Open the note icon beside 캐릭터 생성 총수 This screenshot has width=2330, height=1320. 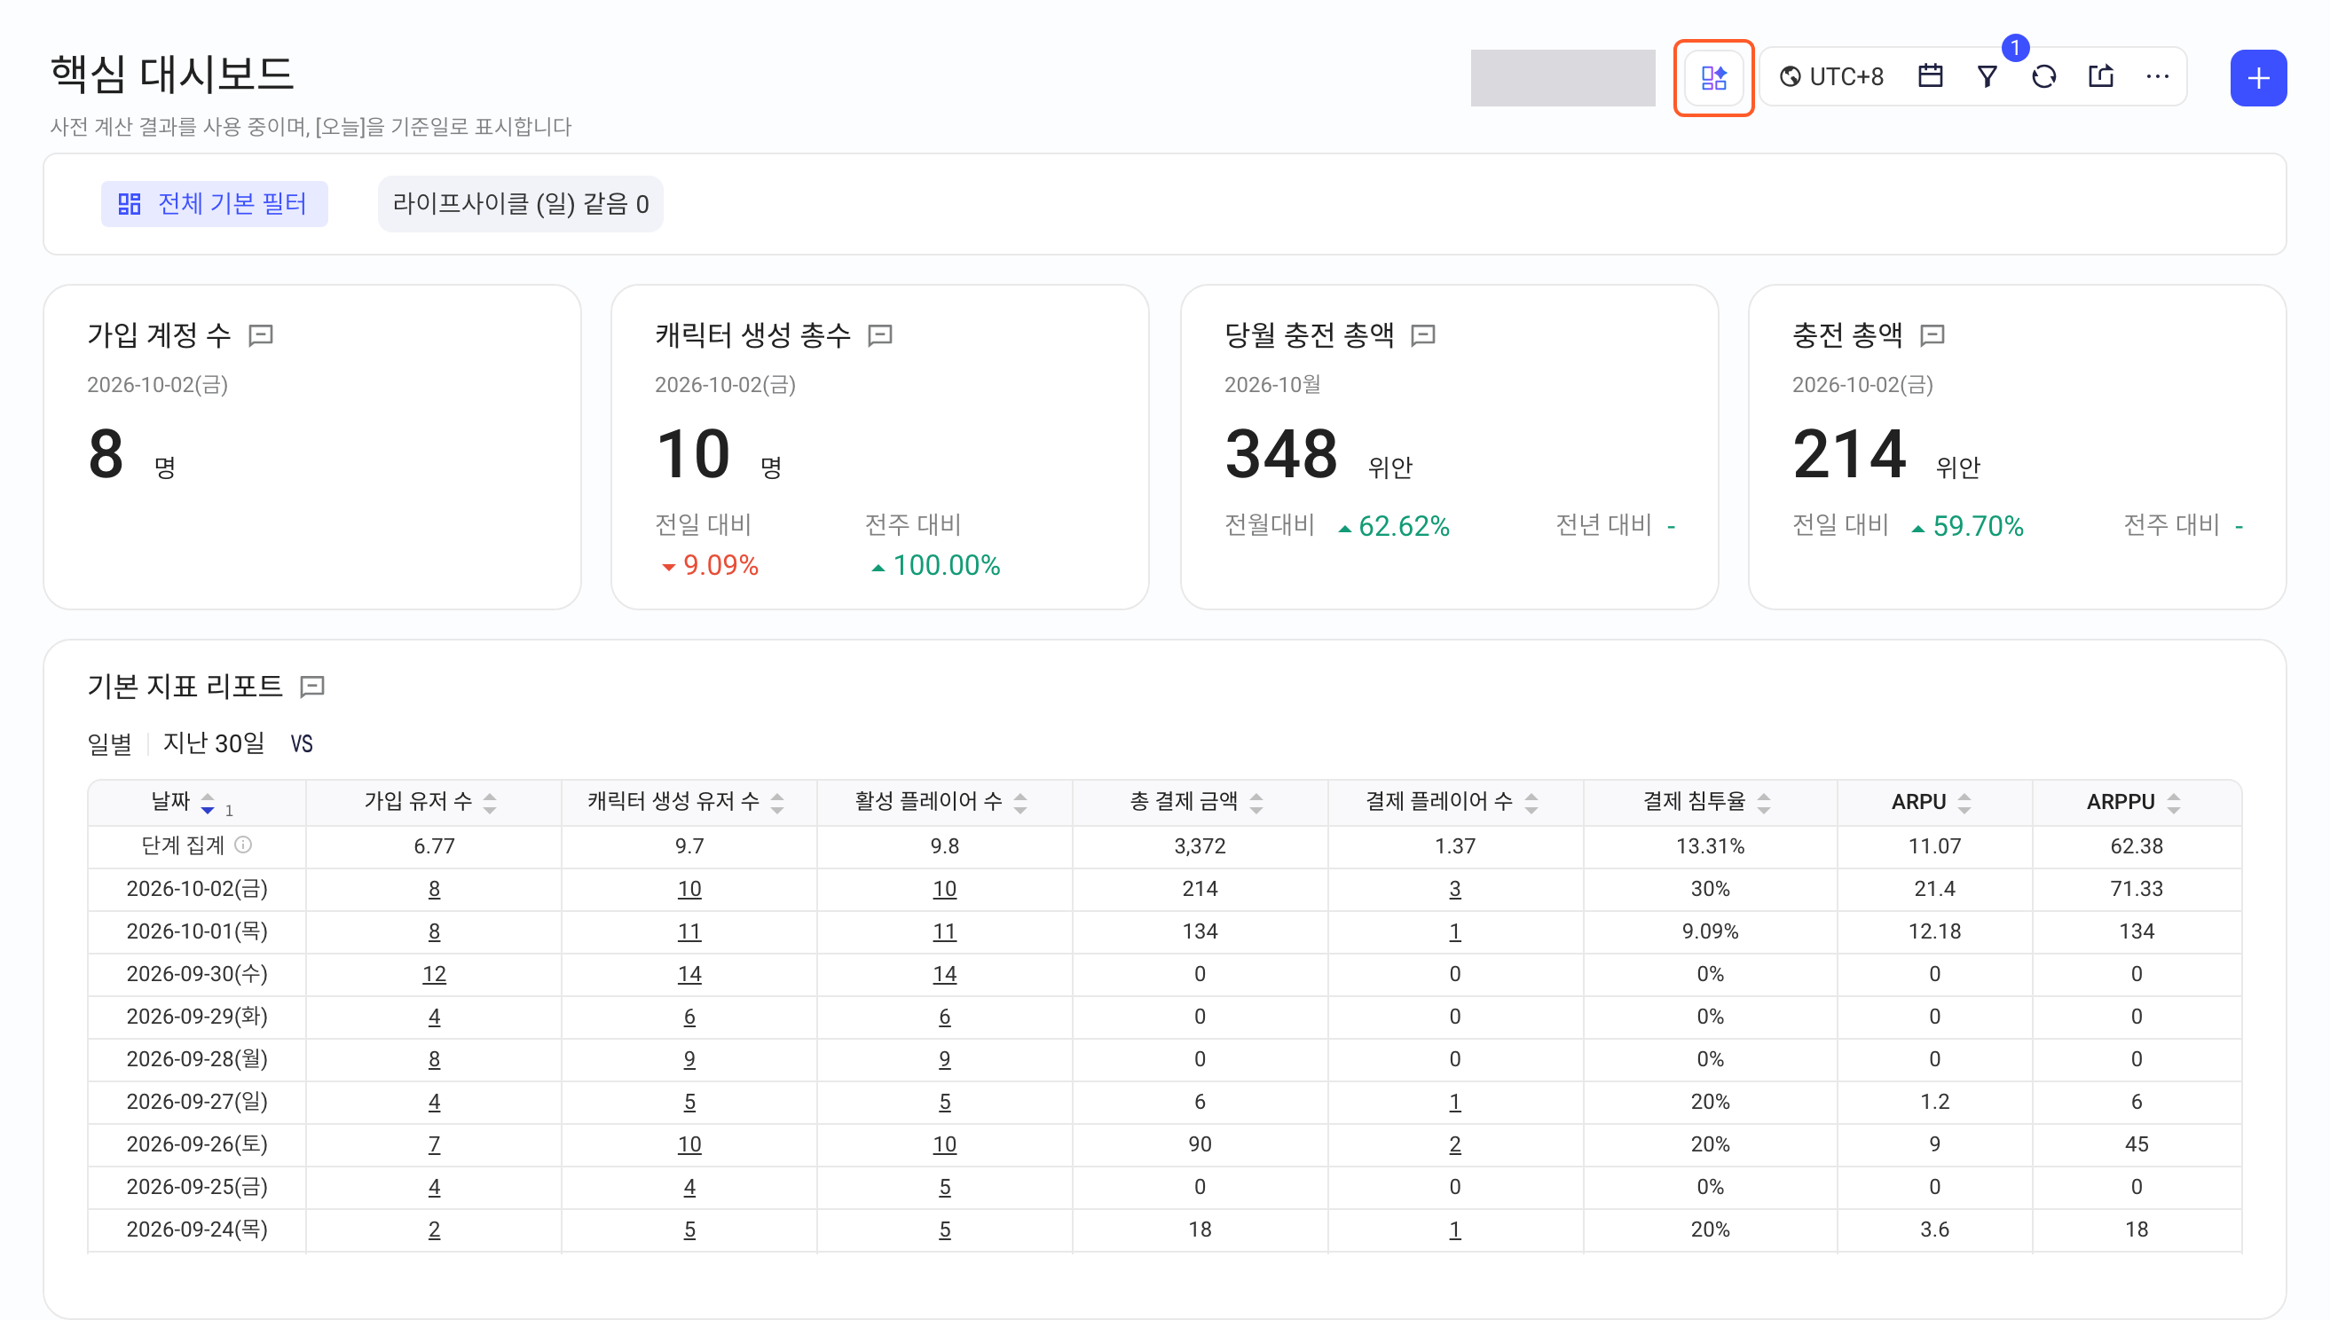[880, 335]
